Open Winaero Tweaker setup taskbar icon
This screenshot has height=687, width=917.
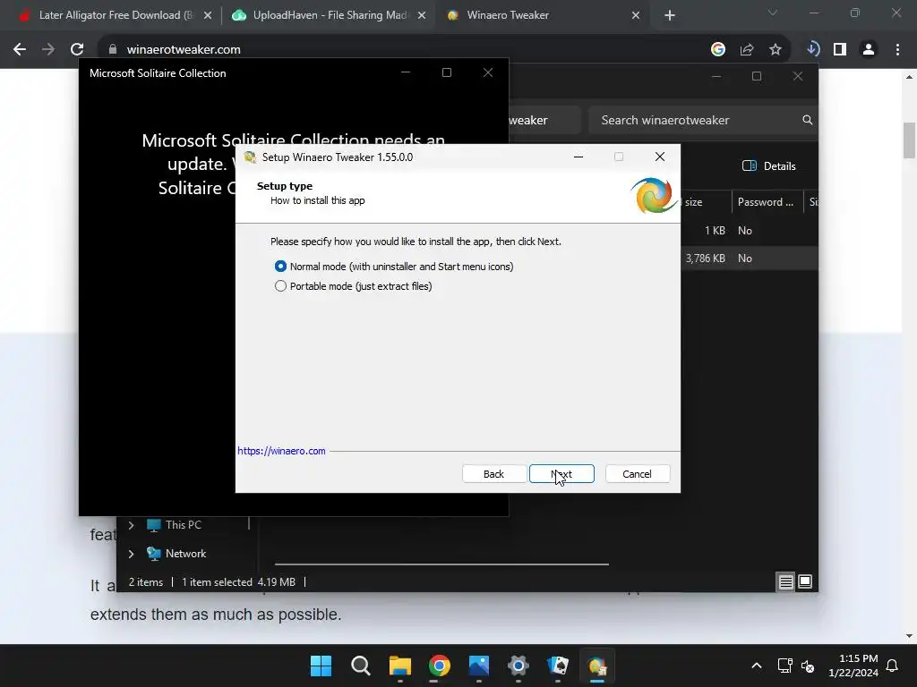click(x=597, y=666)
